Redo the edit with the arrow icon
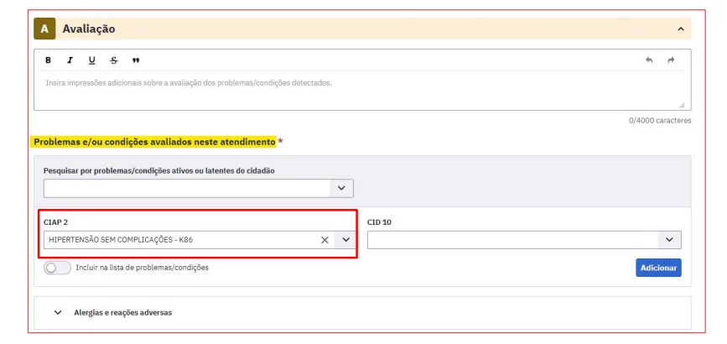The image size is (727, 344). click(671, 60)
